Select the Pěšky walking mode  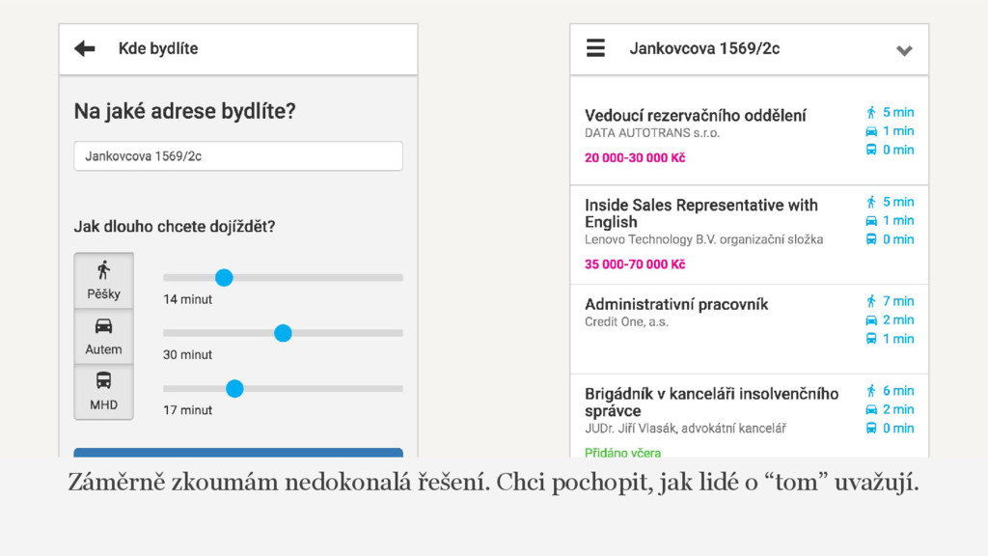[103, 280]
